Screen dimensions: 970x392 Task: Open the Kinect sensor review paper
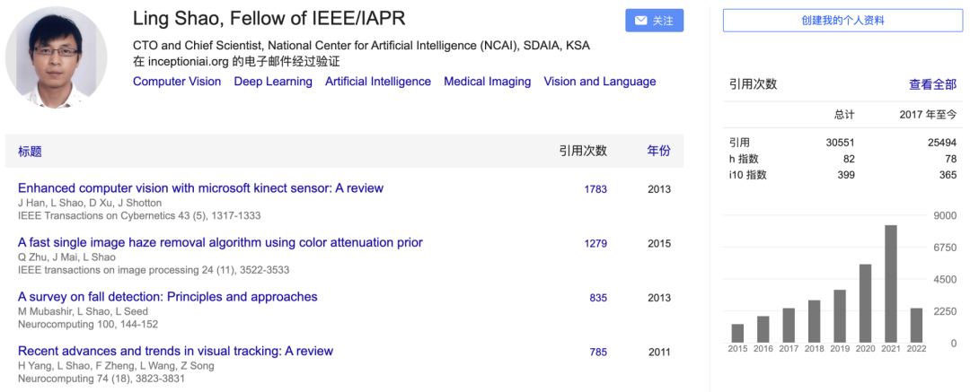(x=200, y=188)
